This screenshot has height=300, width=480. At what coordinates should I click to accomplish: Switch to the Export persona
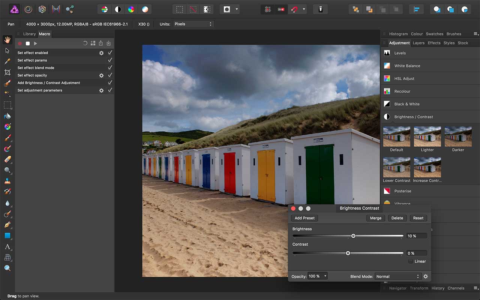point(69,9)
